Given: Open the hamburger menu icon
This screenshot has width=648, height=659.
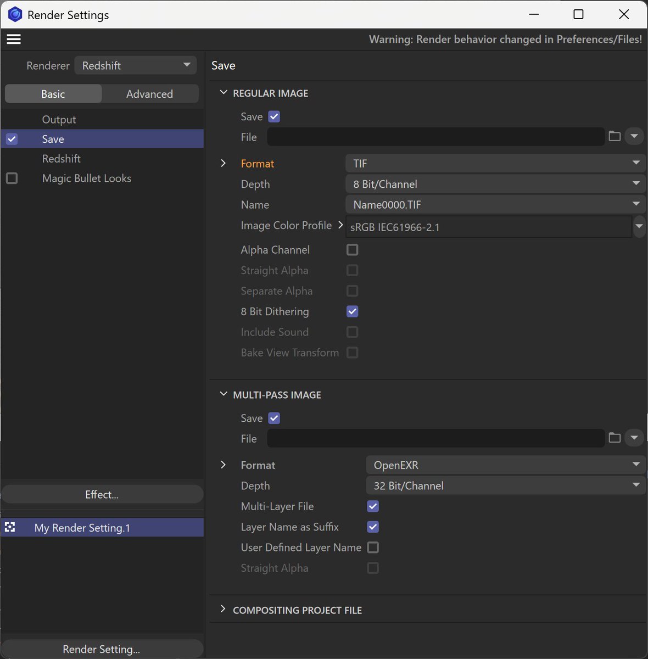Looking at the screenshot, I should coord(14,39).
